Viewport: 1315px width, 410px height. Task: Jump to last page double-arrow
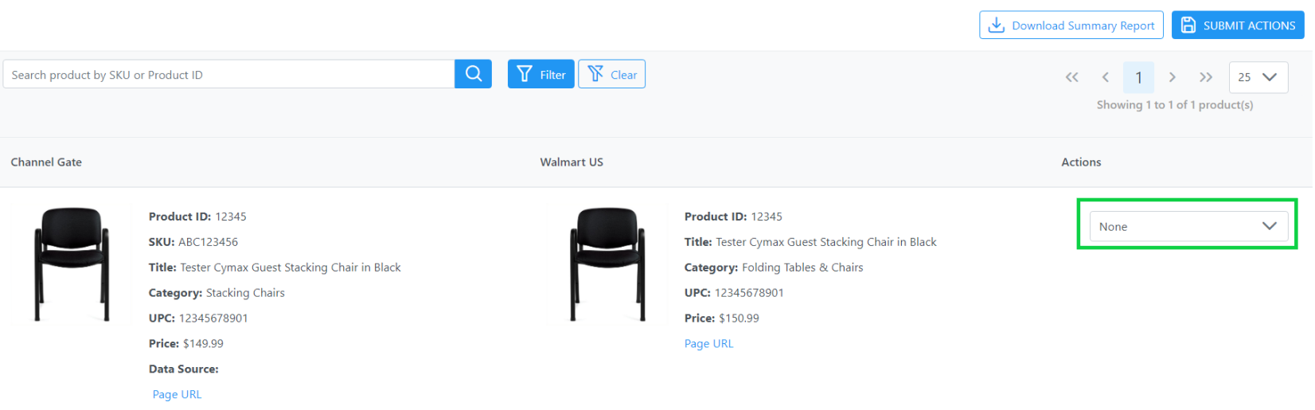coord(1205,77)
